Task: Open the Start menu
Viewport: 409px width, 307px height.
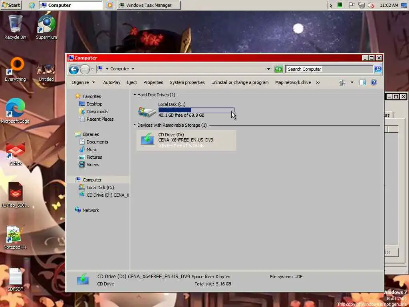Action: pyautogui.click(x=11, y=5)
